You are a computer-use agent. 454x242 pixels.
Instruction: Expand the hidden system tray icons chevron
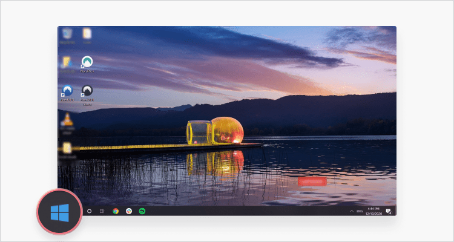(352, 211)
